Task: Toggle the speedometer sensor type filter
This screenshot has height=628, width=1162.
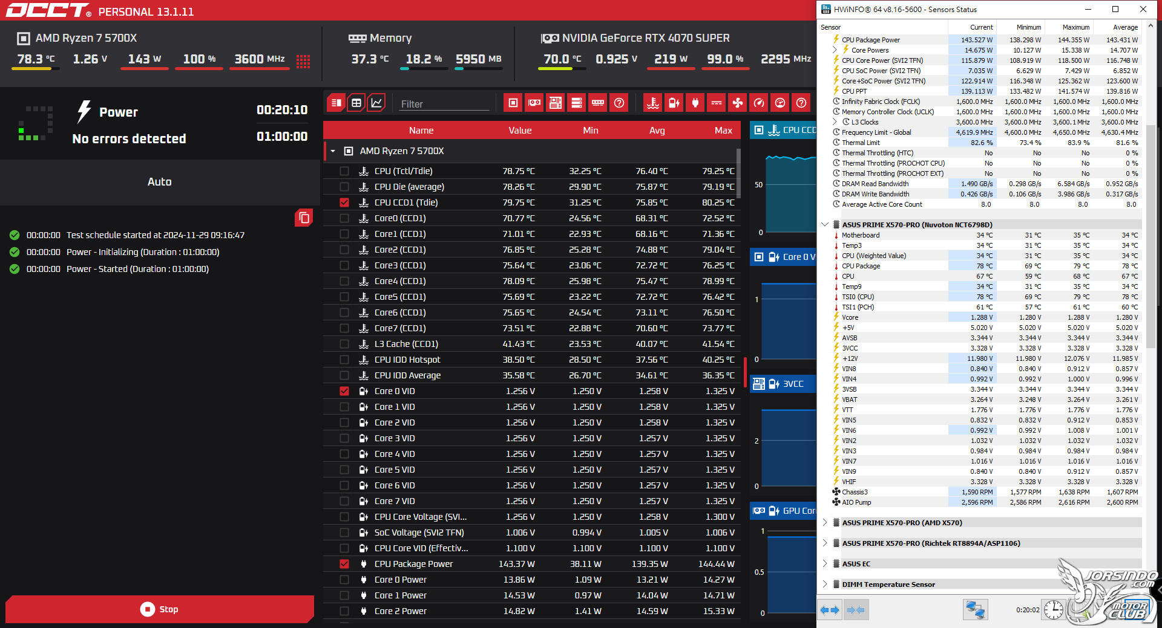Action: (x=759, y=103)
